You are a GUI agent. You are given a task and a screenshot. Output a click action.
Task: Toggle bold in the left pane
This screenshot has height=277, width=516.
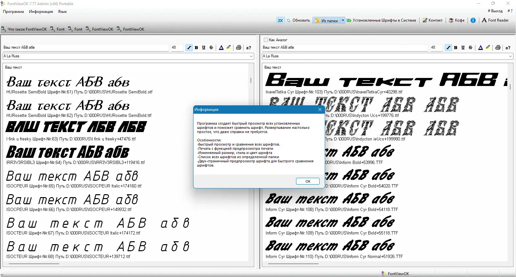(196, 48)
